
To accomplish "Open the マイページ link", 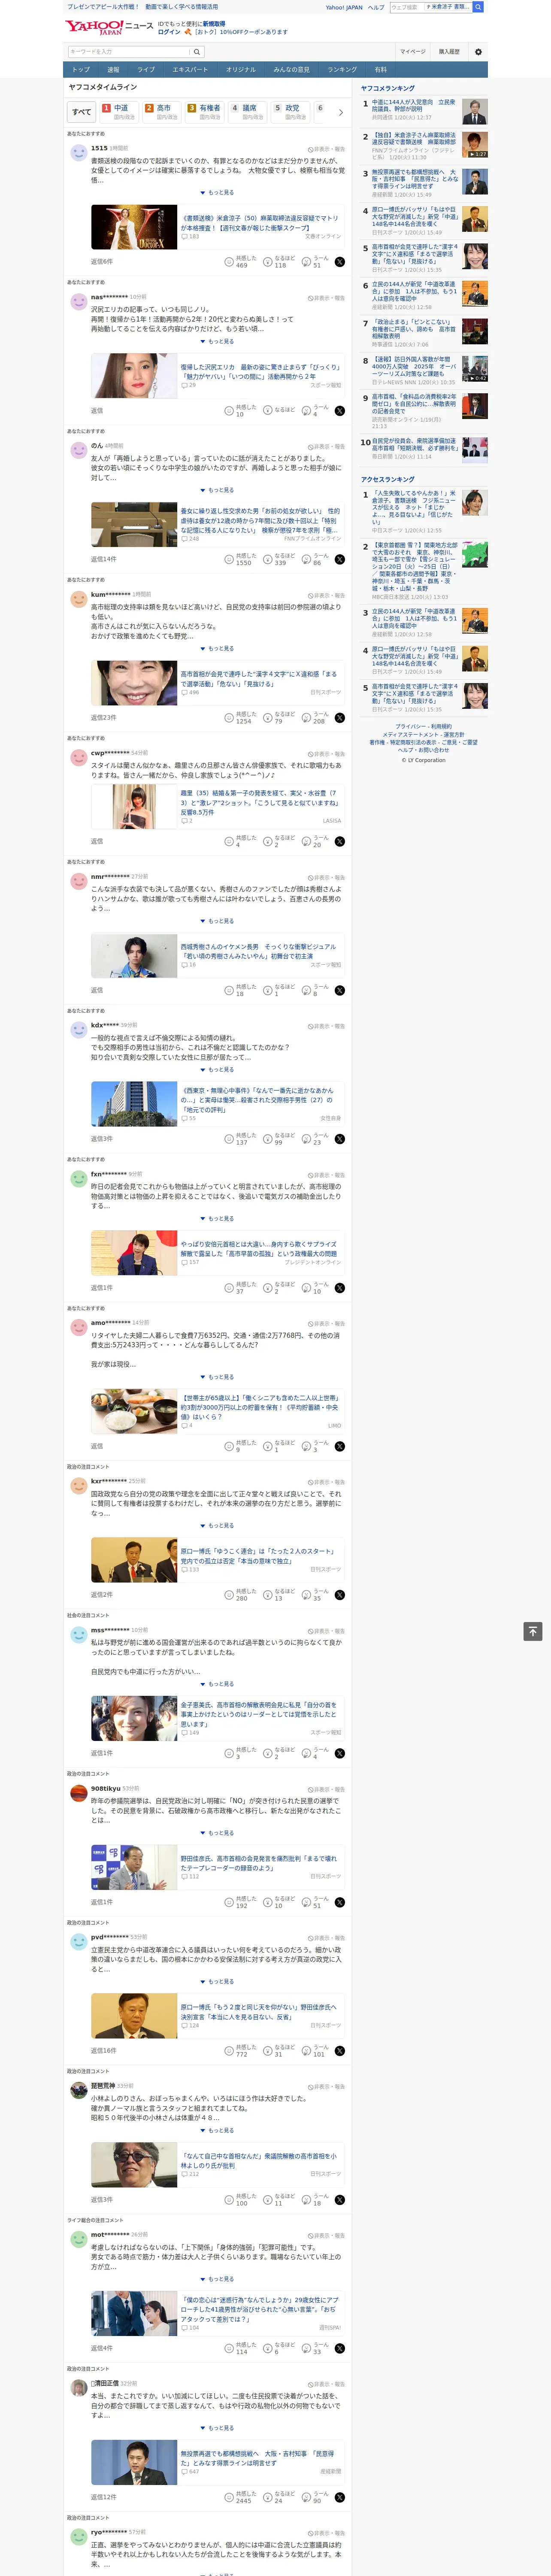I will tap(413, 52).
